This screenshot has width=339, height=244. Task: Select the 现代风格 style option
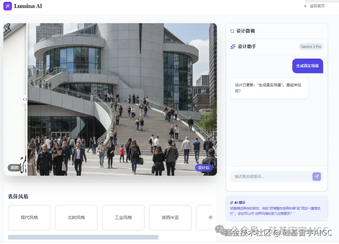(29, 218)
